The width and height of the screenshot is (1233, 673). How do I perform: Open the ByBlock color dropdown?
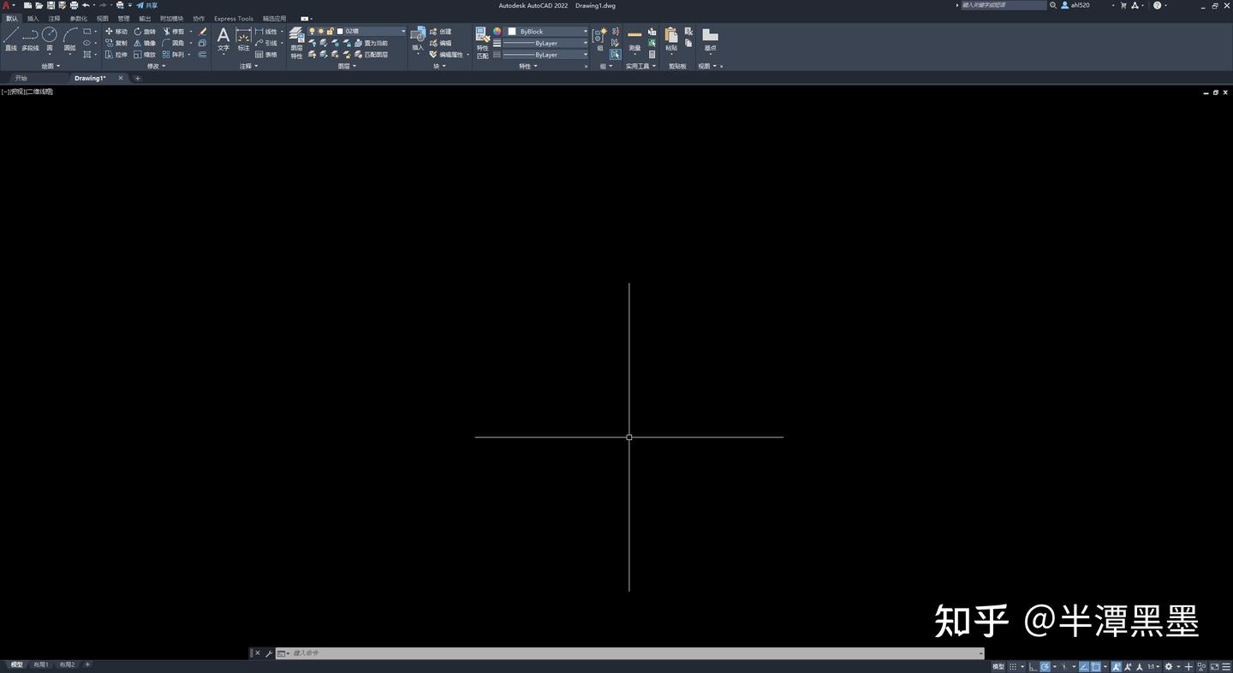(585, 32)
